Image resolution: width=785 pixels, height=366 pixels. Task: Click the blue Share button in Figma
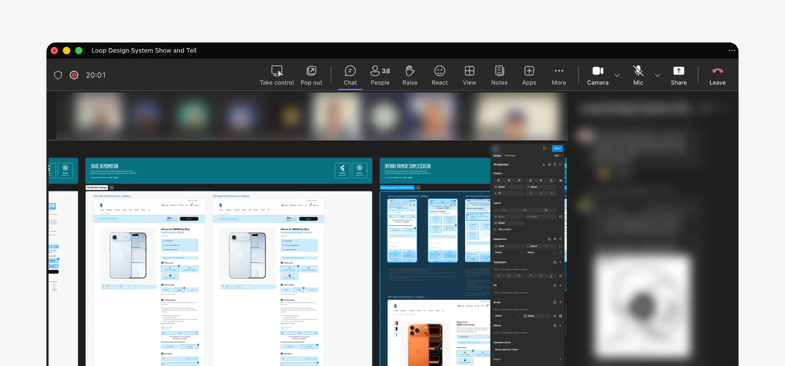[x=557, y=148]
